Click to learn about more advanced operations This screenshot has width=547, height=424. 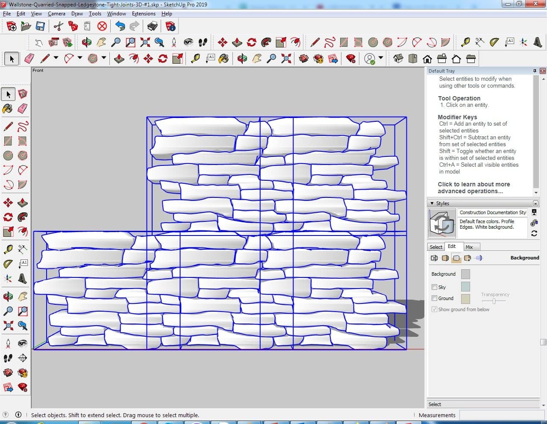[473, 188]
